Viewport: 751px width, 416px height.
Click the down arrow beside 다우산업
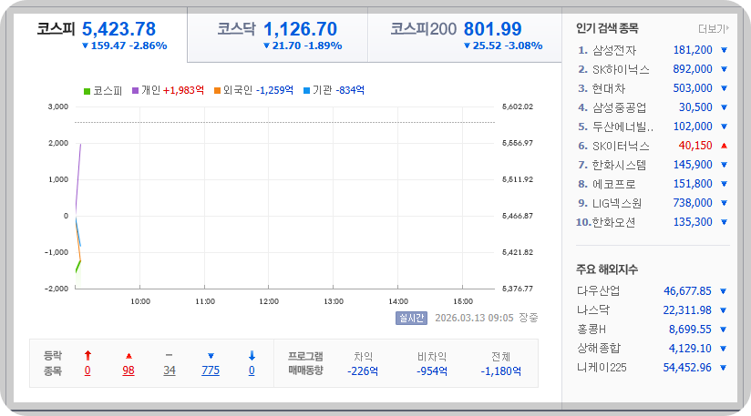click(x=724, y=291)
